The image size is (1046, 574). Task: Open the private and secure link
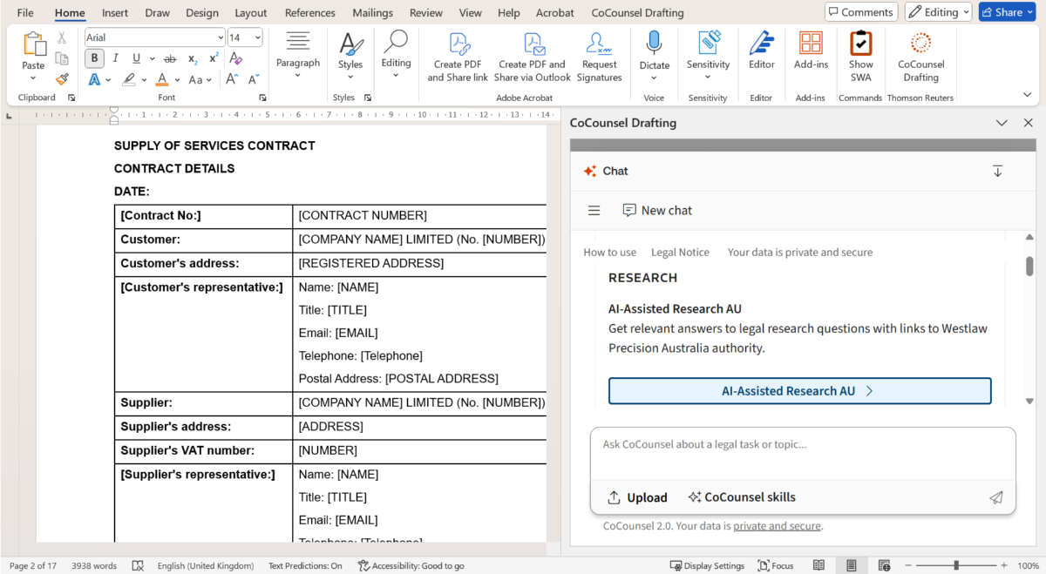coord(777,525)
